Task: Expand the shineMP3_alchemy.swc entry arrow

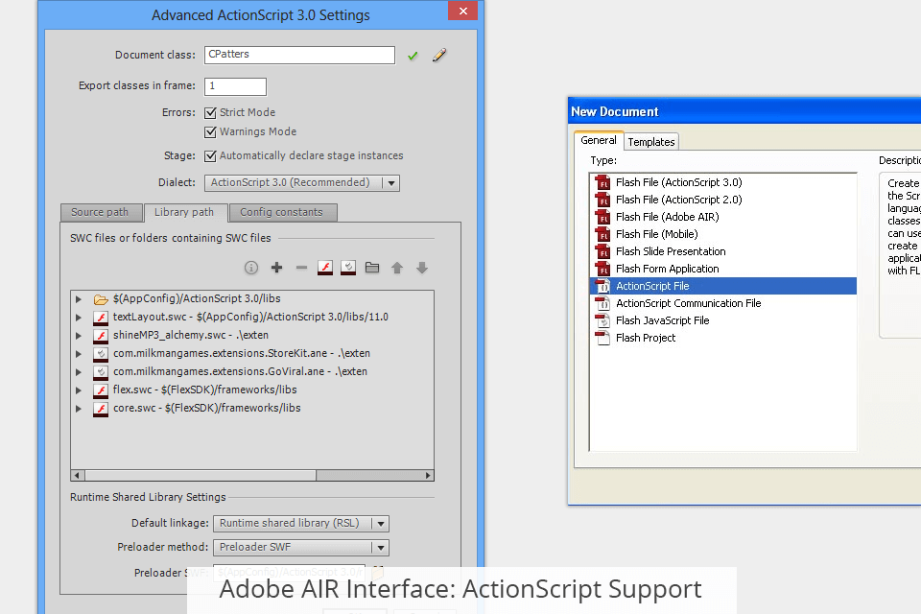Action: pos(79,336)
